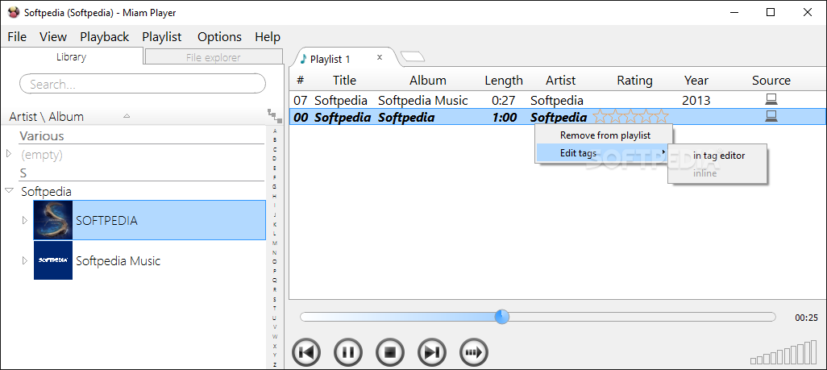Switch to the Library tab

(71, 57)
